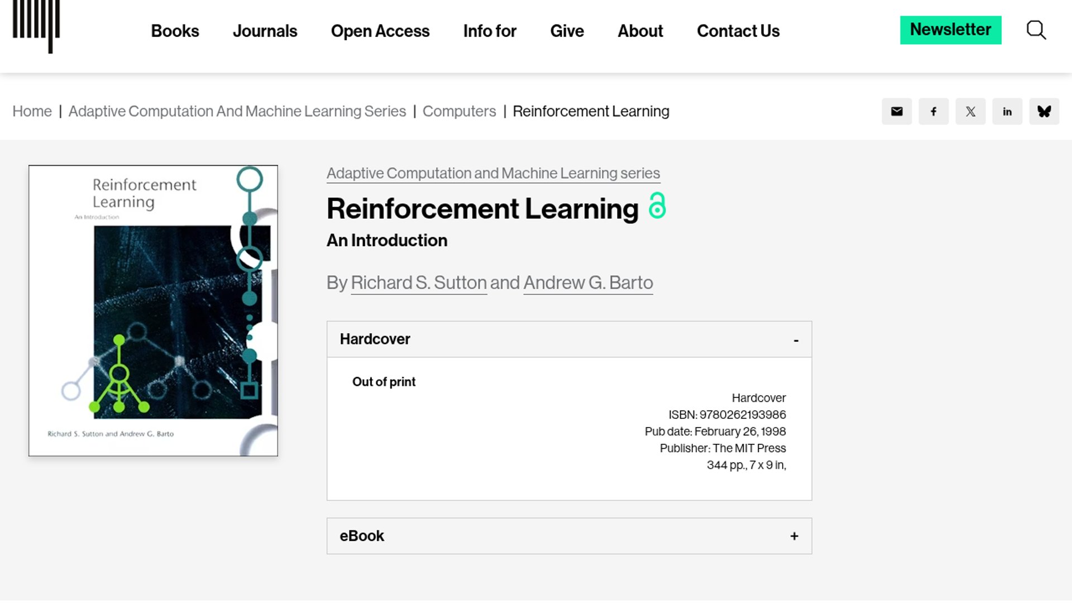The height and width of the screenshot is (603, 1072).
Task: Expand the eBook section
Action: coord(794,536)
